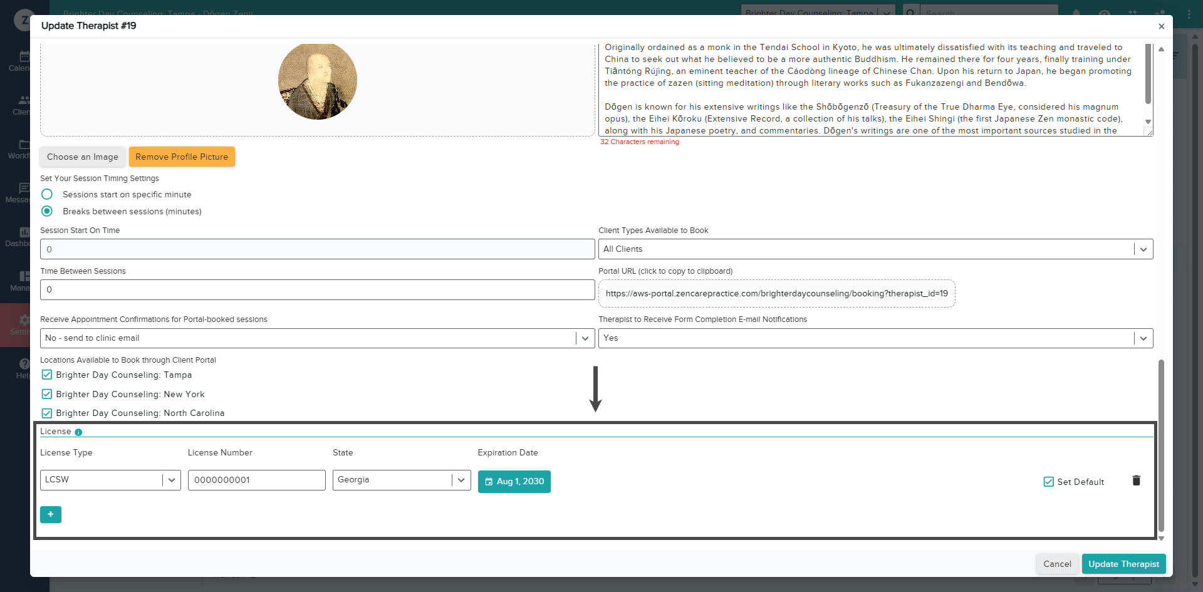
Task: Click the 'Set Your Session Timing Settings' label
Action: (100, 179)
